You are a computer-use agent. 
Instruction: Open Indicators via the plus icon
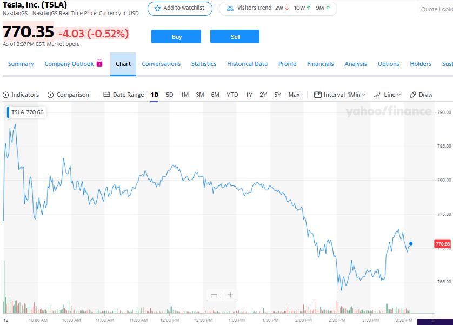[x=6, y=95]
